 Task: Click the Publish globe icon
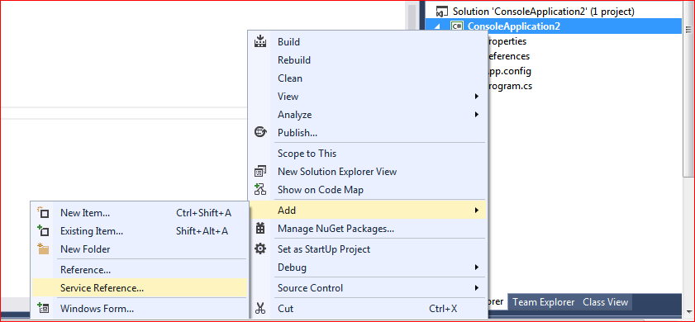(x=260, y=132)
